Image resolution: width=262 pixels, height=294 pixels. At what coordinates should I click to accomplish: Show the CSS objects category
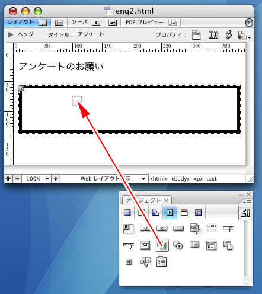point(156,213)
